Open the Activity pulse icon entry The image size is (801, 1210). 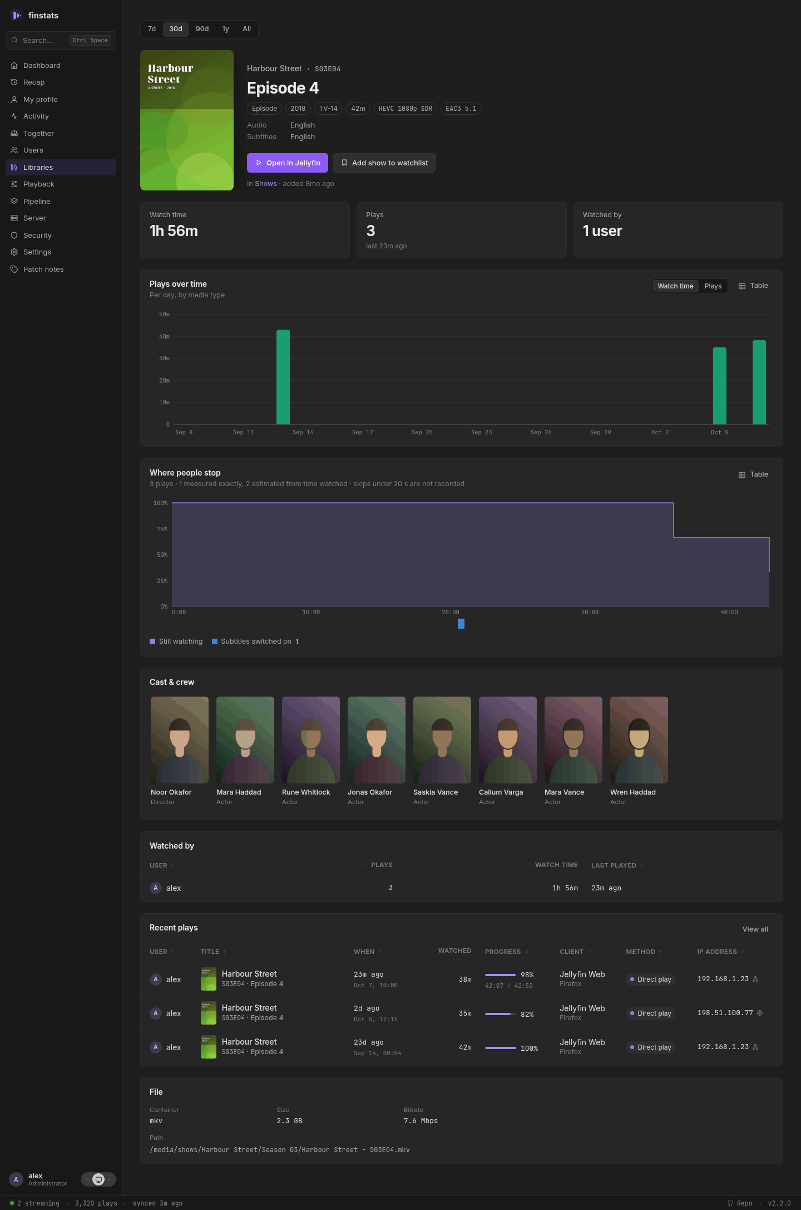pyautogui.click(x=14, y=116)
